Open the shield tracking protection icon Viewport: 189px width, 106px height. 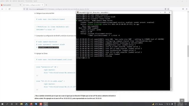tap(24, 9)
